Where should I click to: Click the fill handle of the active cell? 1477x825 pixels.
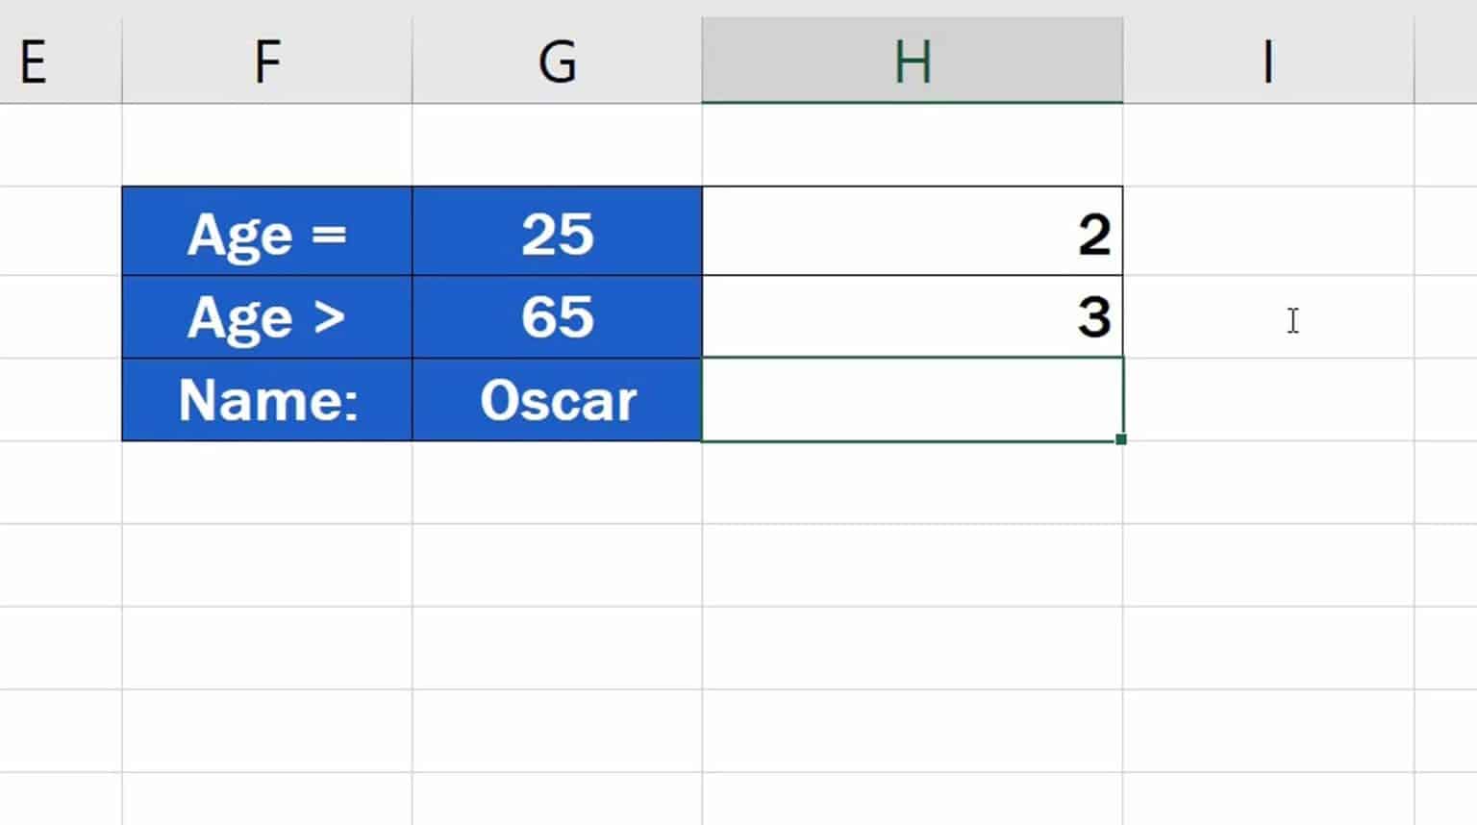[1120, 439]
